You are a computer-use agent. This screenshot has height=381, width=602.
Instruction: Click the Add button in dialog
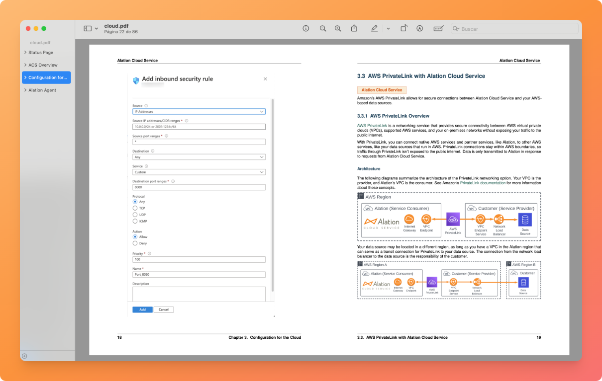point(142,309)
